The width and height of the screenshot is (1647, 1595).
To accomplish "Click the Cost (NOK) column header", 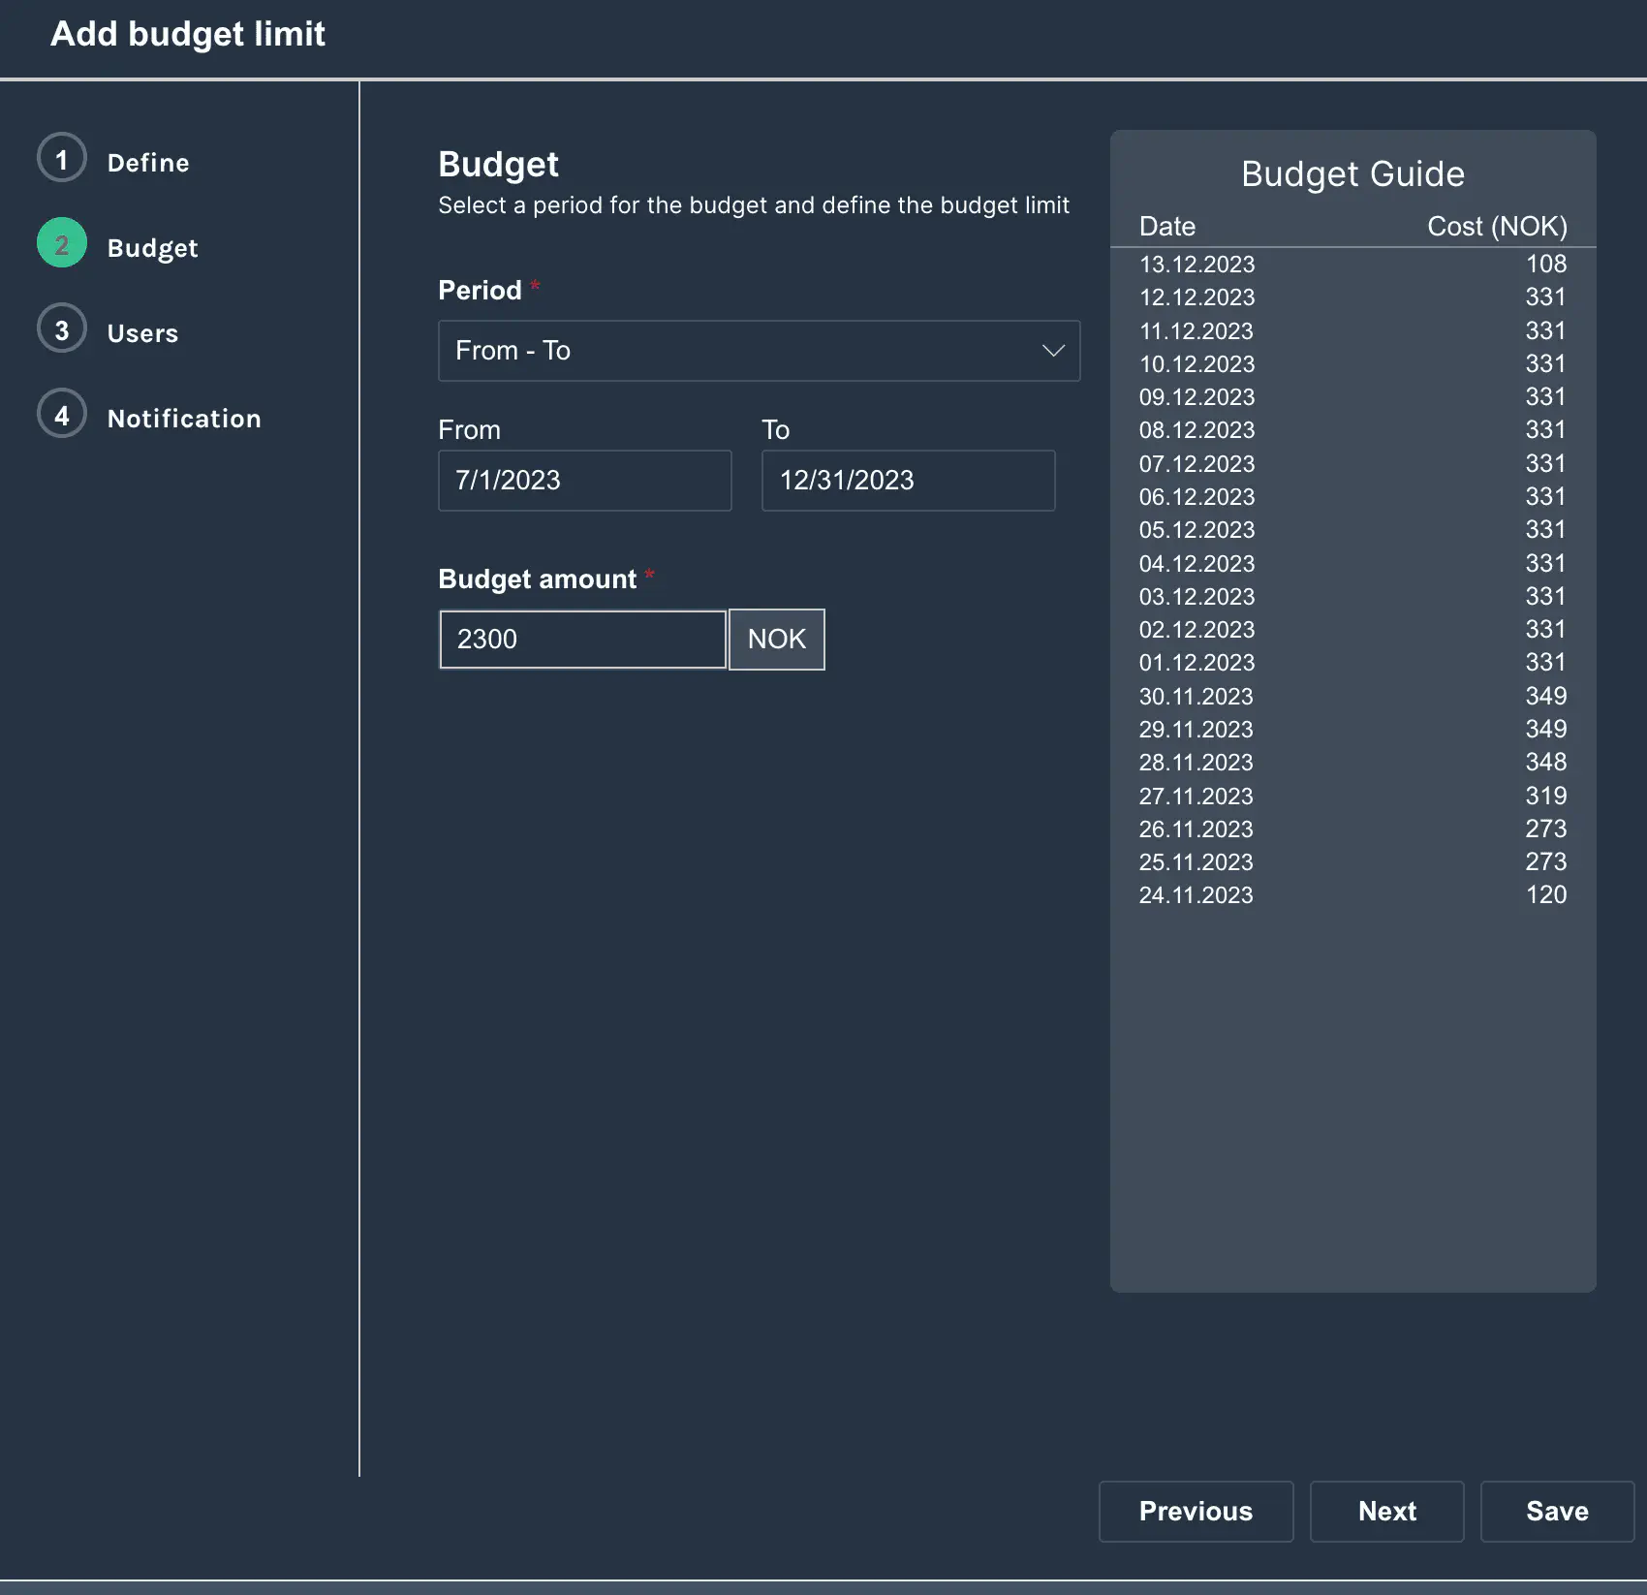I will click(x=1496, y=227).
